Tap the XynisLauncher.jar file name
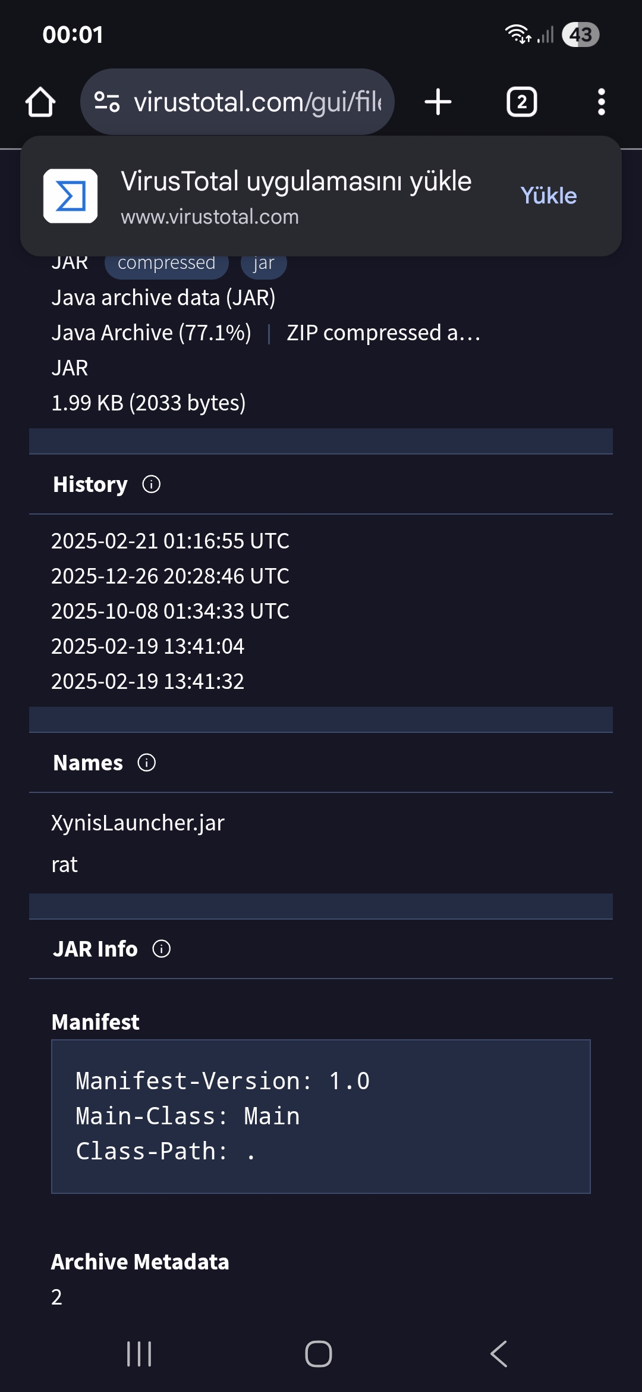 click(138, 823)
